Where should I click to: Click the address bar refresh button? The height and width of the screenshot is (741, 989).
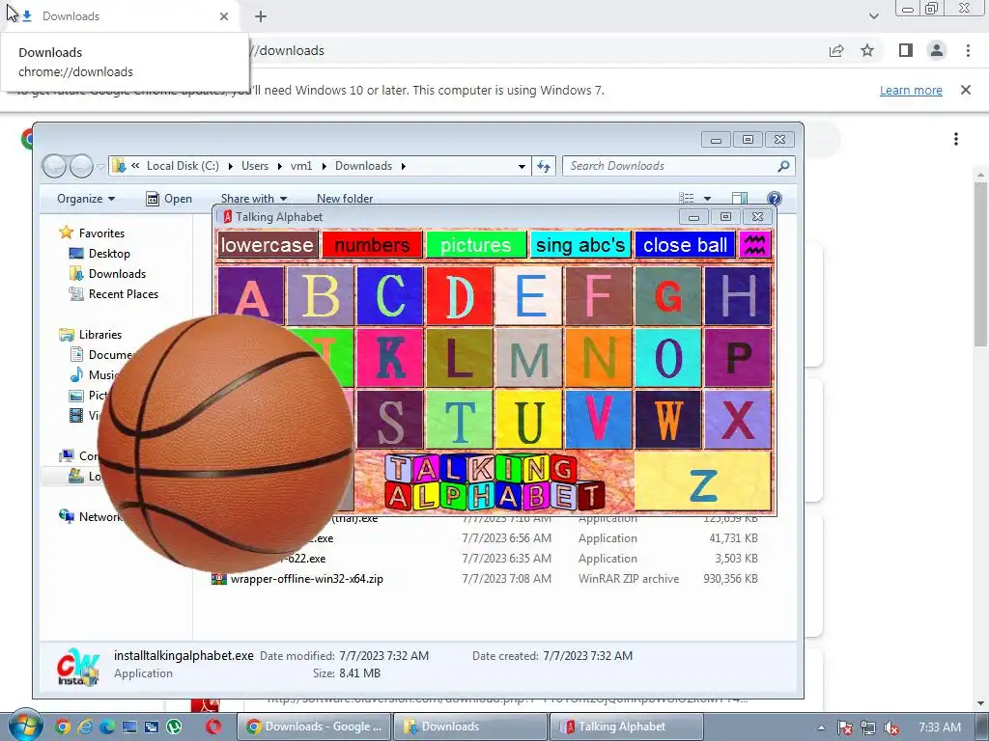pyautogui.click(x=544, y=166)
